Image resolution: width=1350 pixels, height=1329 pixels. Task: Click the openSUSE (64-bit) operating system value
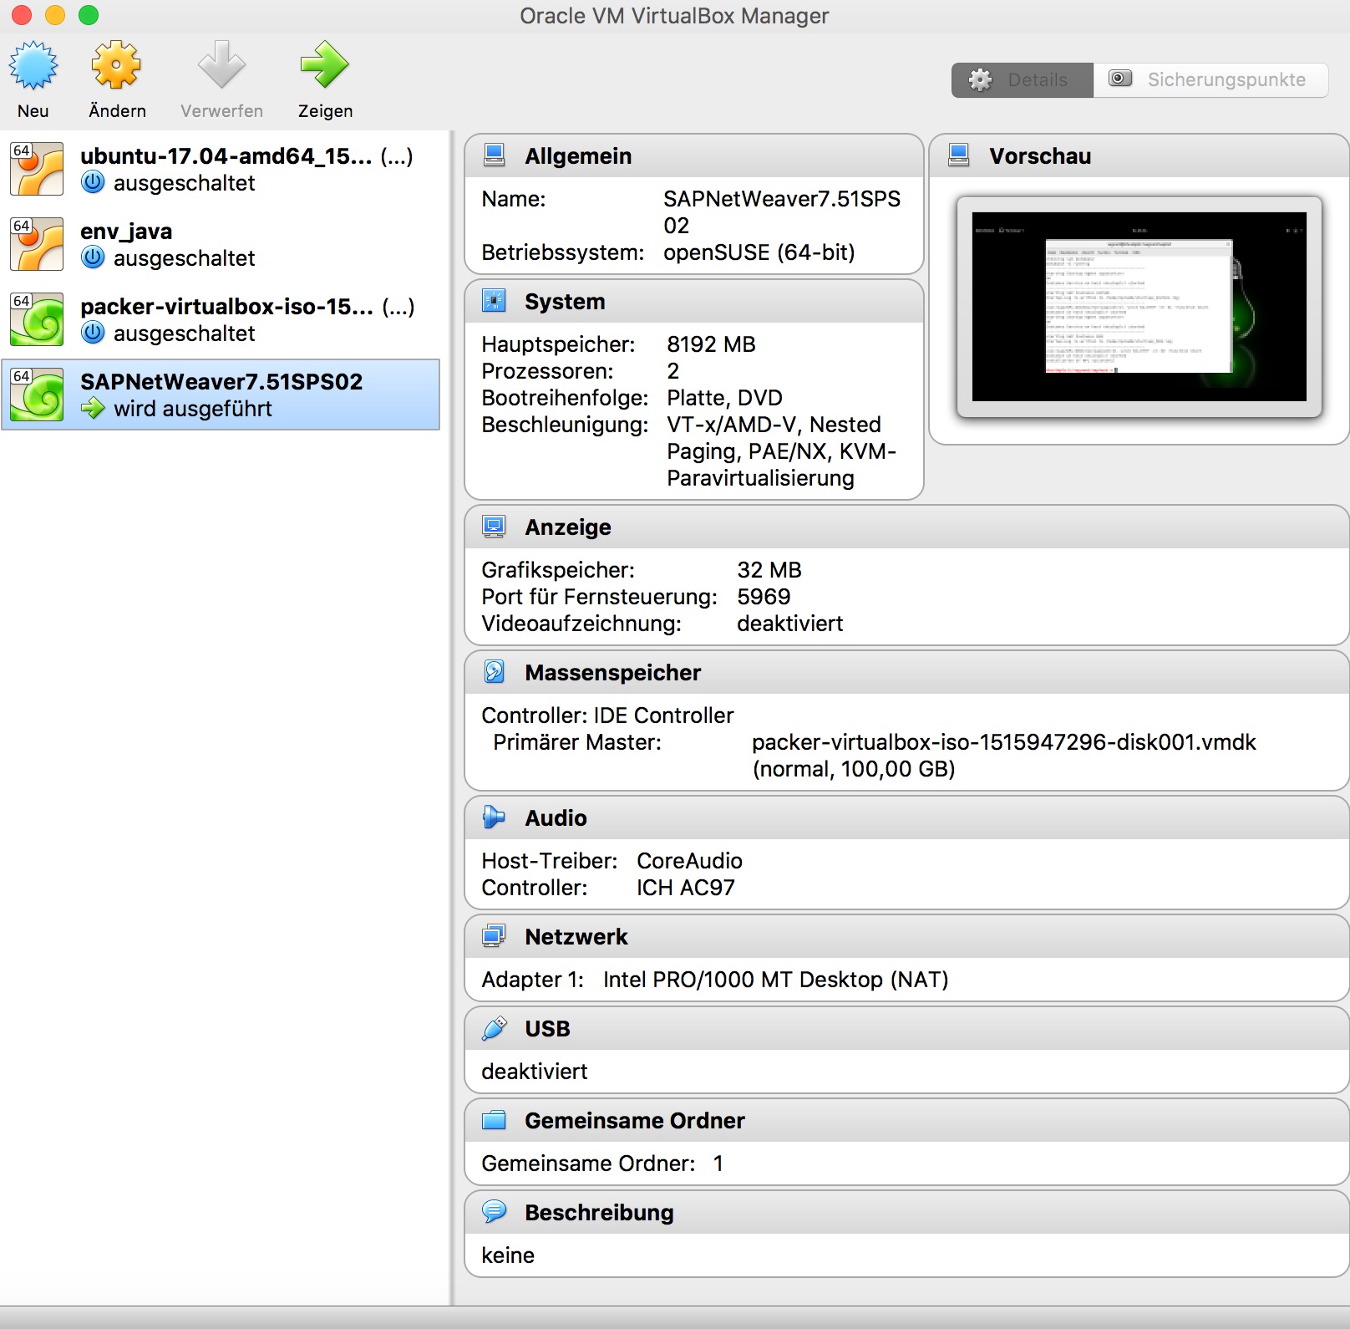click(759, 252)
